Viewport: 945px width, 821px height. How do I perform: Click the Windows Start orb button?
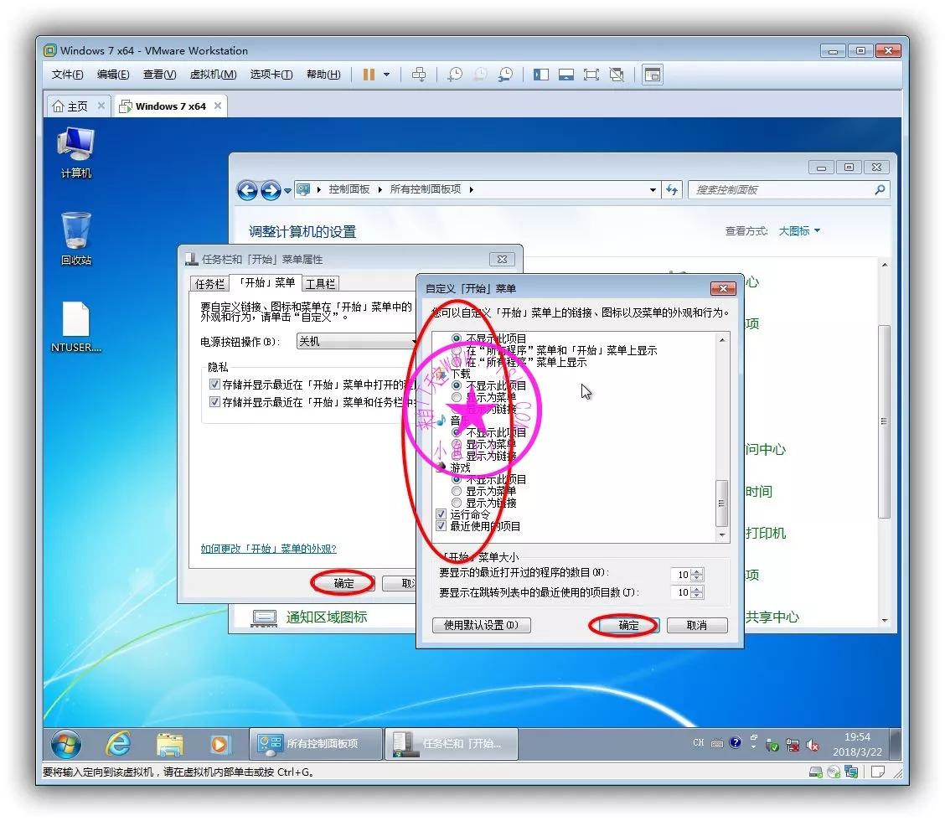tap(66, 743)
